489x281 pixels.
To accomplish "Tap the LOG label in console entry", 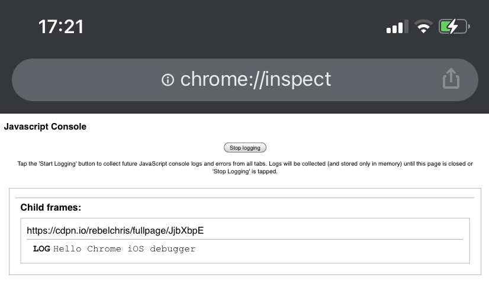I will [x=41, y=249].
